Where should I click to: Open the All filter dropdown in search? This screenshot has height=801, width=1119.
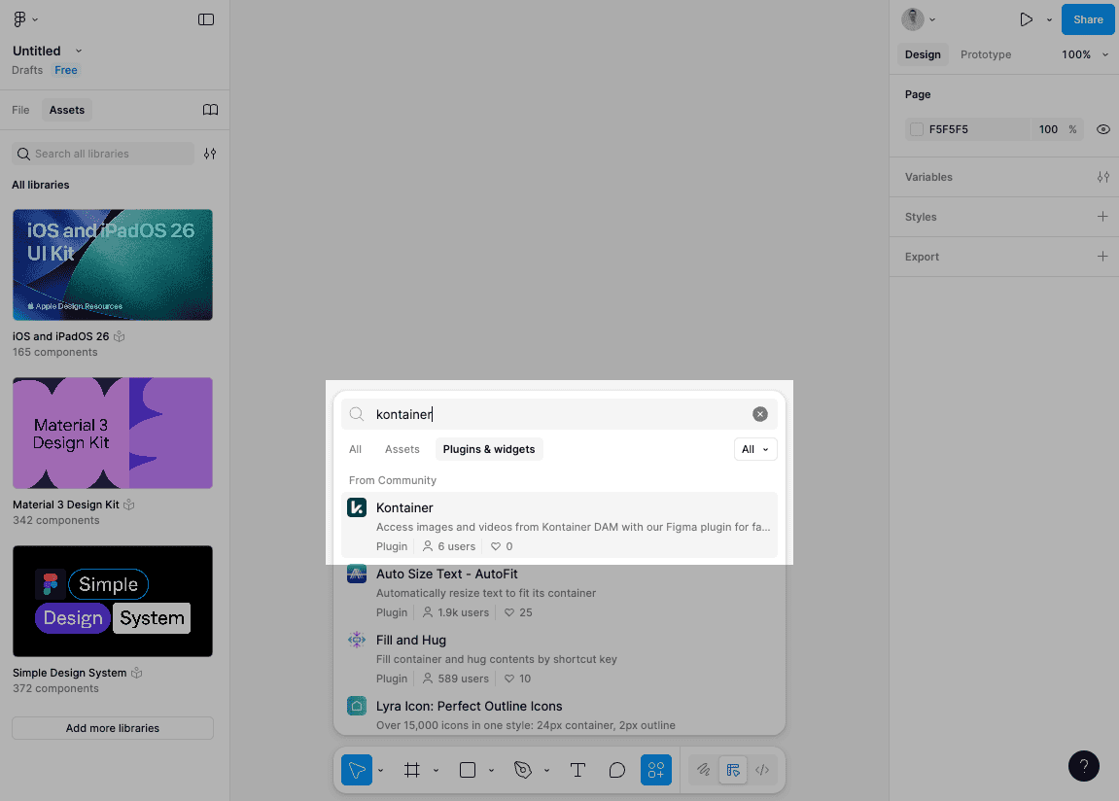[755, 449]
